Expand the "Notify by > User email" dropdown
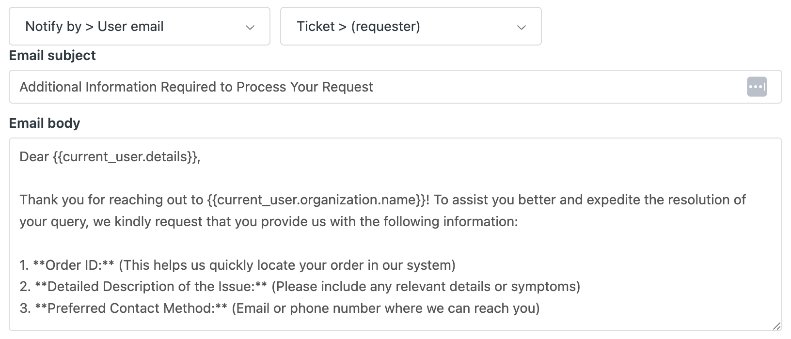This screenshot has width=791, height=339. tap(139, 27)
